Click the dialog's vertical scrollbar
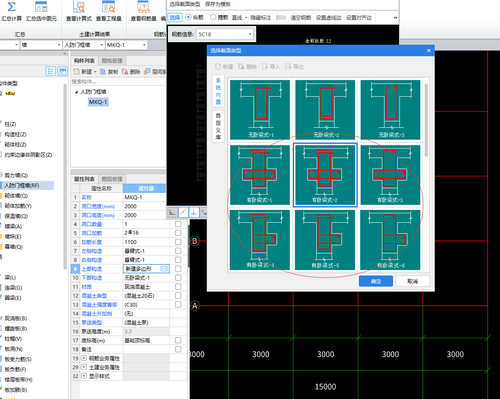 coord(426,120)
